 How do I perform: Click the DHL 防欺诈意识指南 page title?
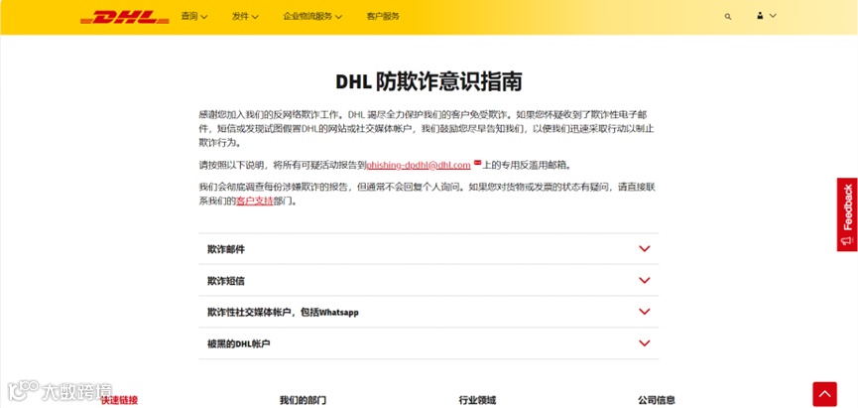tap(429, 81)
